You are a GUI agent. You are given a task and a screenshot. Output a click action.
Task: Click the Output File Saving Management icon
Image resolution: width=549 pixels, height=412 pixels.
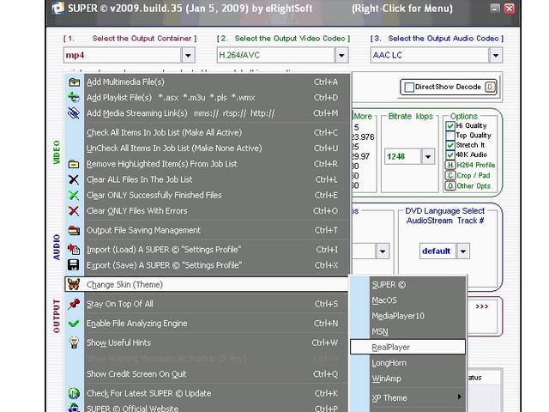(x=74, y=230)
